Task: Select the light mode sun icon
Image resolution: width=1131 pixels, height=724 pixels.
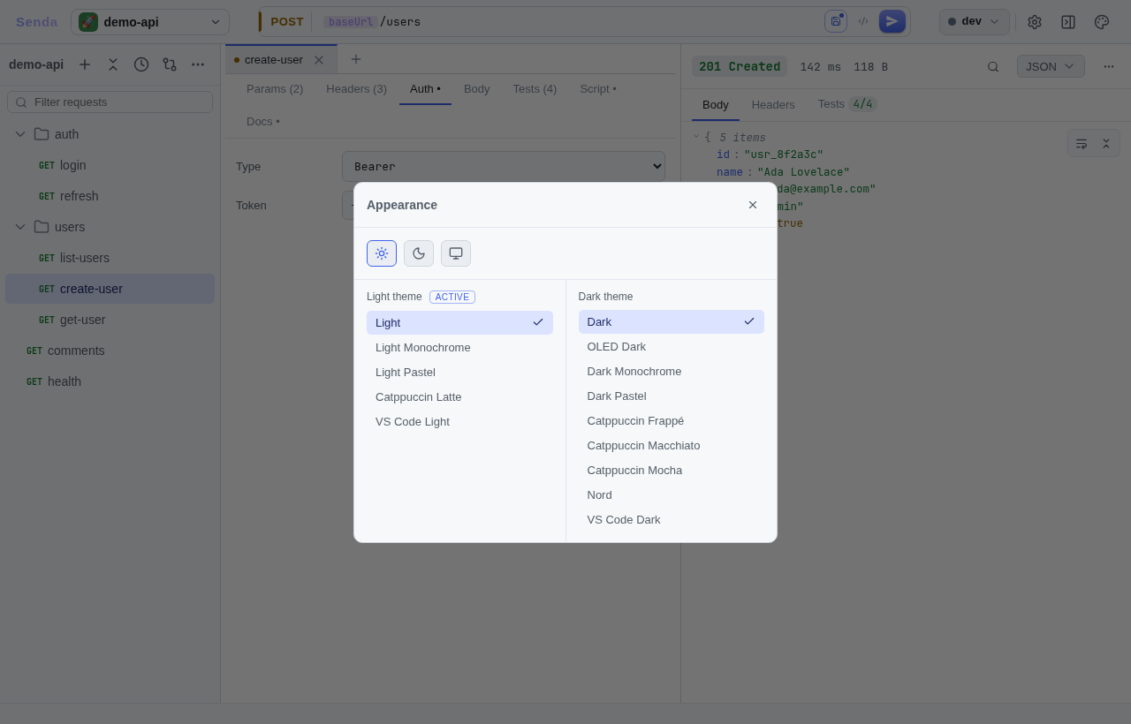Action: pos(382,253)
